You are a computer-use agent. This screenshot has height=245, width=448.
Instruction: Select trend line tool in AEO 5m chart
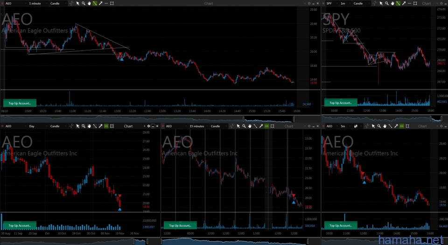pyautogui.click(x=390, y=126)
